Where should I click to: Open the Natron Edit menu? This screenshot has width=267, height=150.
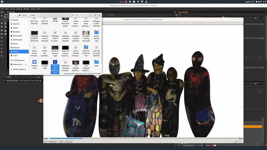click(7, 9)
